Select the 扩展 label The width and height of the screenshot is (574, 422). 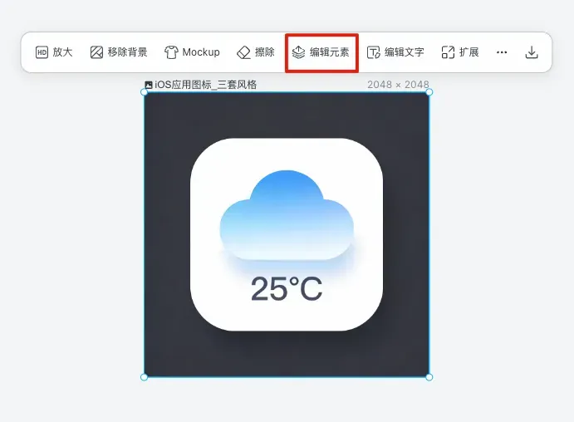pyautogui.click(x=469, y=52)
